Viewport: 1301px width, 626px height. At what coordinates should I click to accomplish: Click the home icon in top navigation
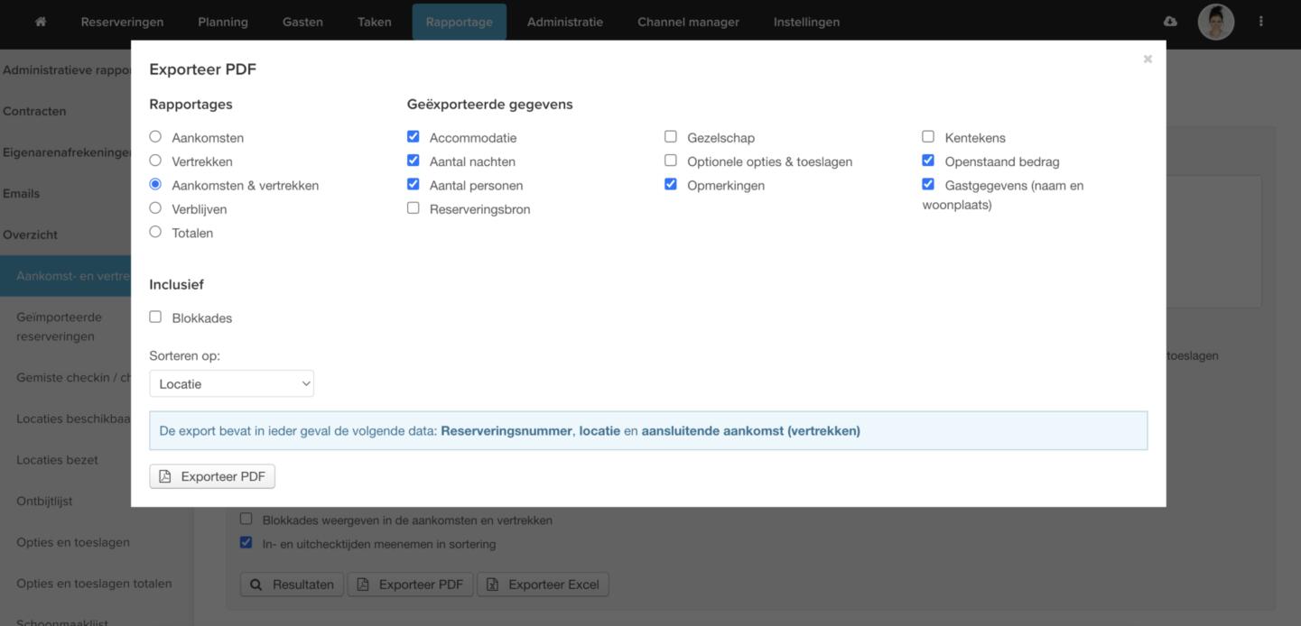tap(41, 22)
